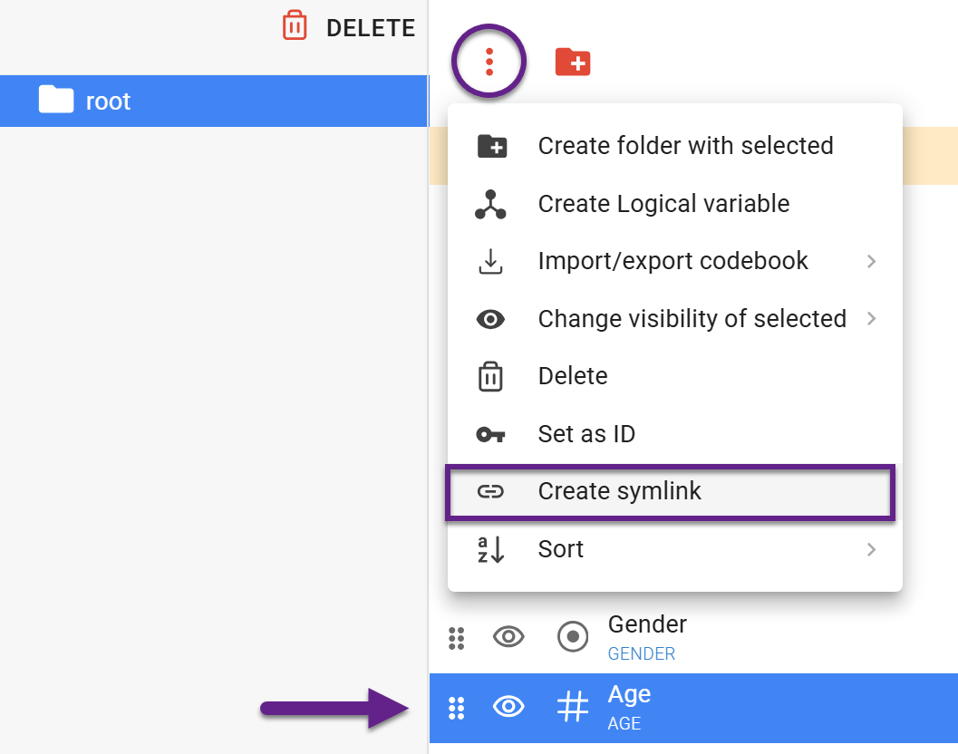Select the root folder in tree
The width and height of the screenshot is (958, 754).
[x=109, y=101]
